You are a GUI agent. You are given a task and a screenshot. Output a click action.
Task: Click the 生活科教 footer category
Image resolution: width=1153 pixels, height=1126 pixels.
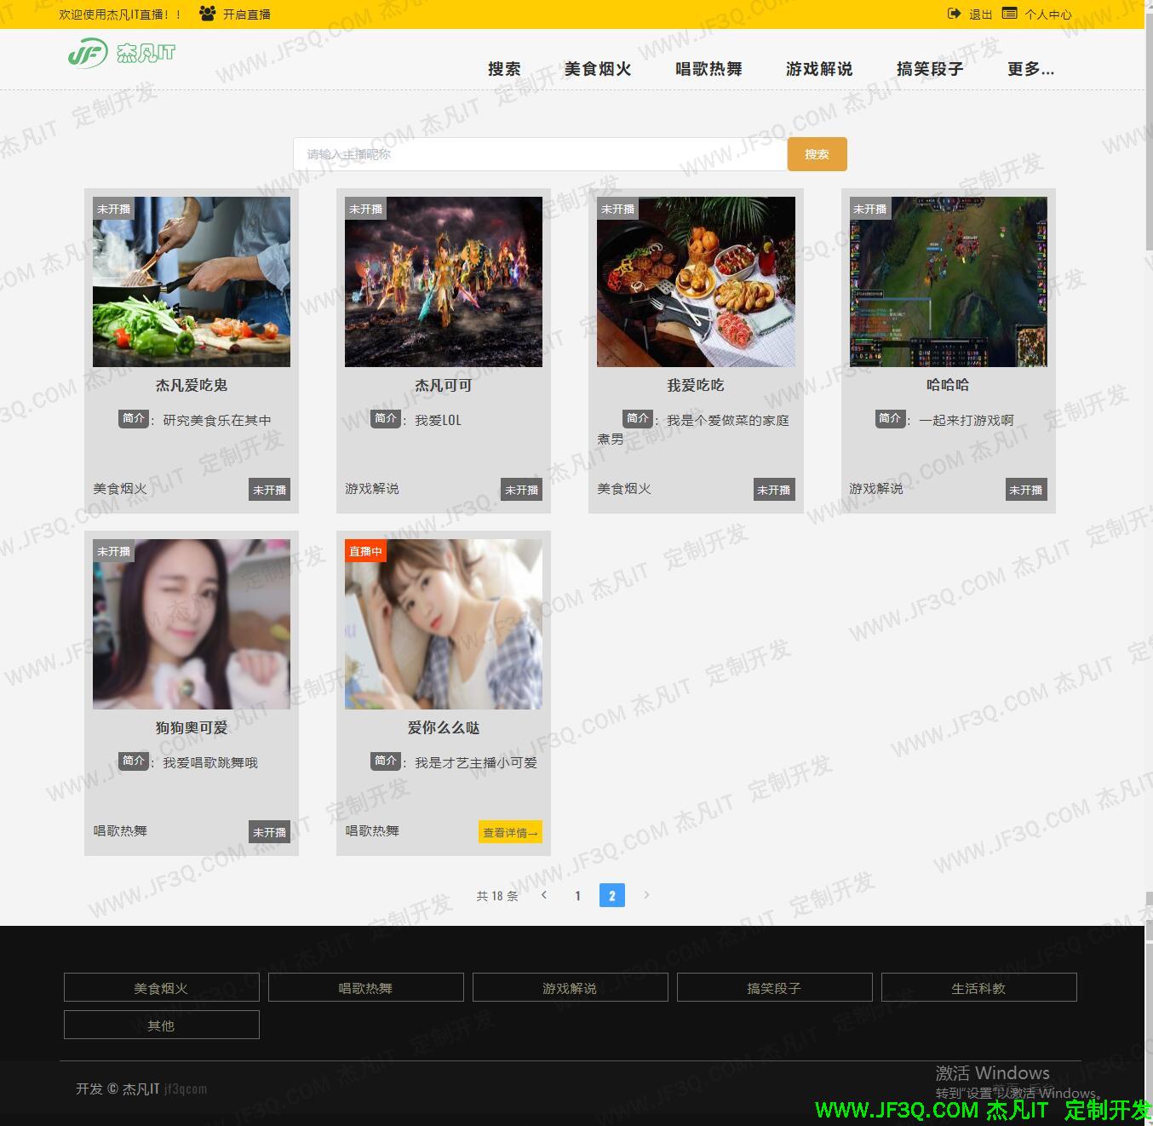pyautogui.click(x=978, y=988)
